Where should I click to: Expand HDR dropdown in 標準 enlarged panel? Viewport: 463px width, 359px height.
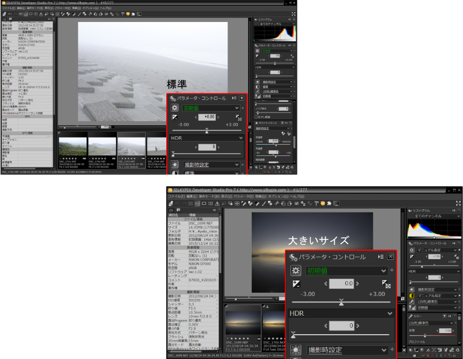(x=207, y=138)
